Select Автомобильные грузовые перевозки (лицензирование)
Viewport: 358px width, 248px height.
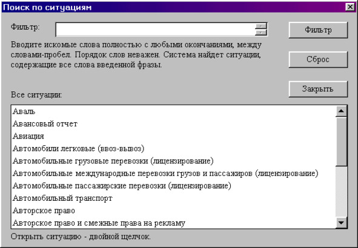(173, 161)
